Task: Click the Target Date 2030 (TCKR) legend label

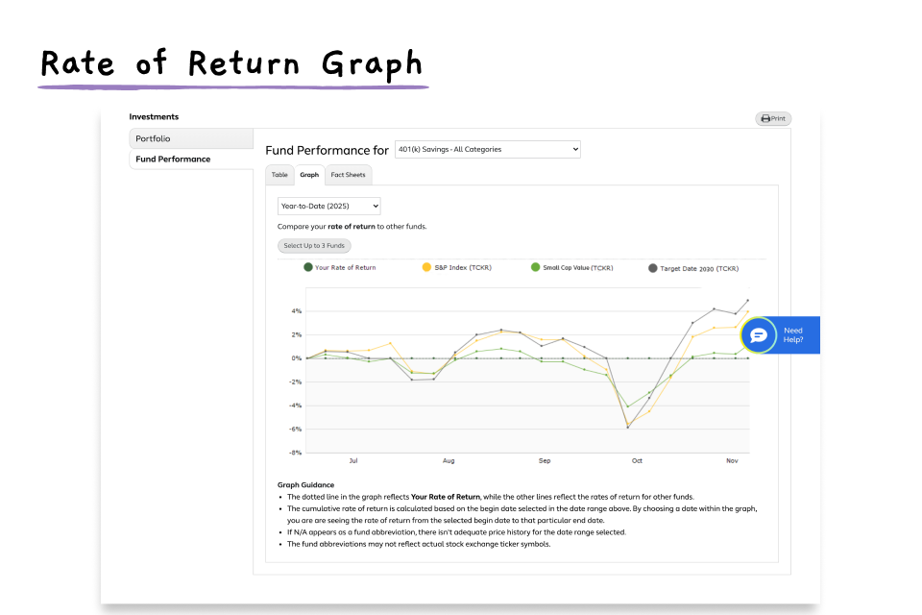Action: click(x=699, y=269)
